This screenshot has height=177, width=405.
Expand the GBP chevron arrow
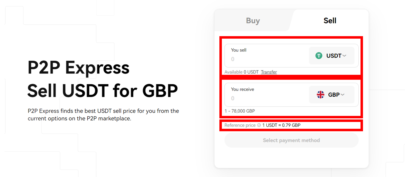point(342,95)
